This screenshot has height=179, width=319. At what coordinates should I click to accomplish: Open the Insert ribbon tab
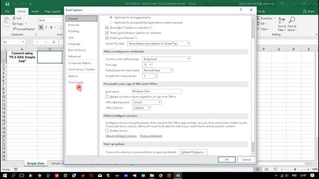(35, 11)
